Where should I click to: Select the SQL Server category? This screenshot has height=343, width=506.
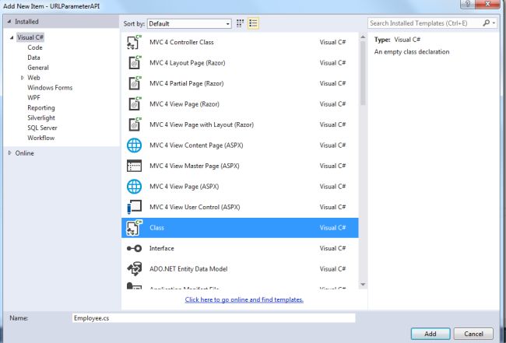(x=42, y=128)
